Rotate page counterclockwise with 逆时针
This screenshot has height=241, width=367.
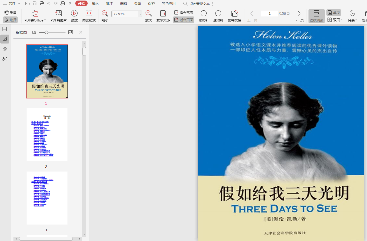[218, 13]
